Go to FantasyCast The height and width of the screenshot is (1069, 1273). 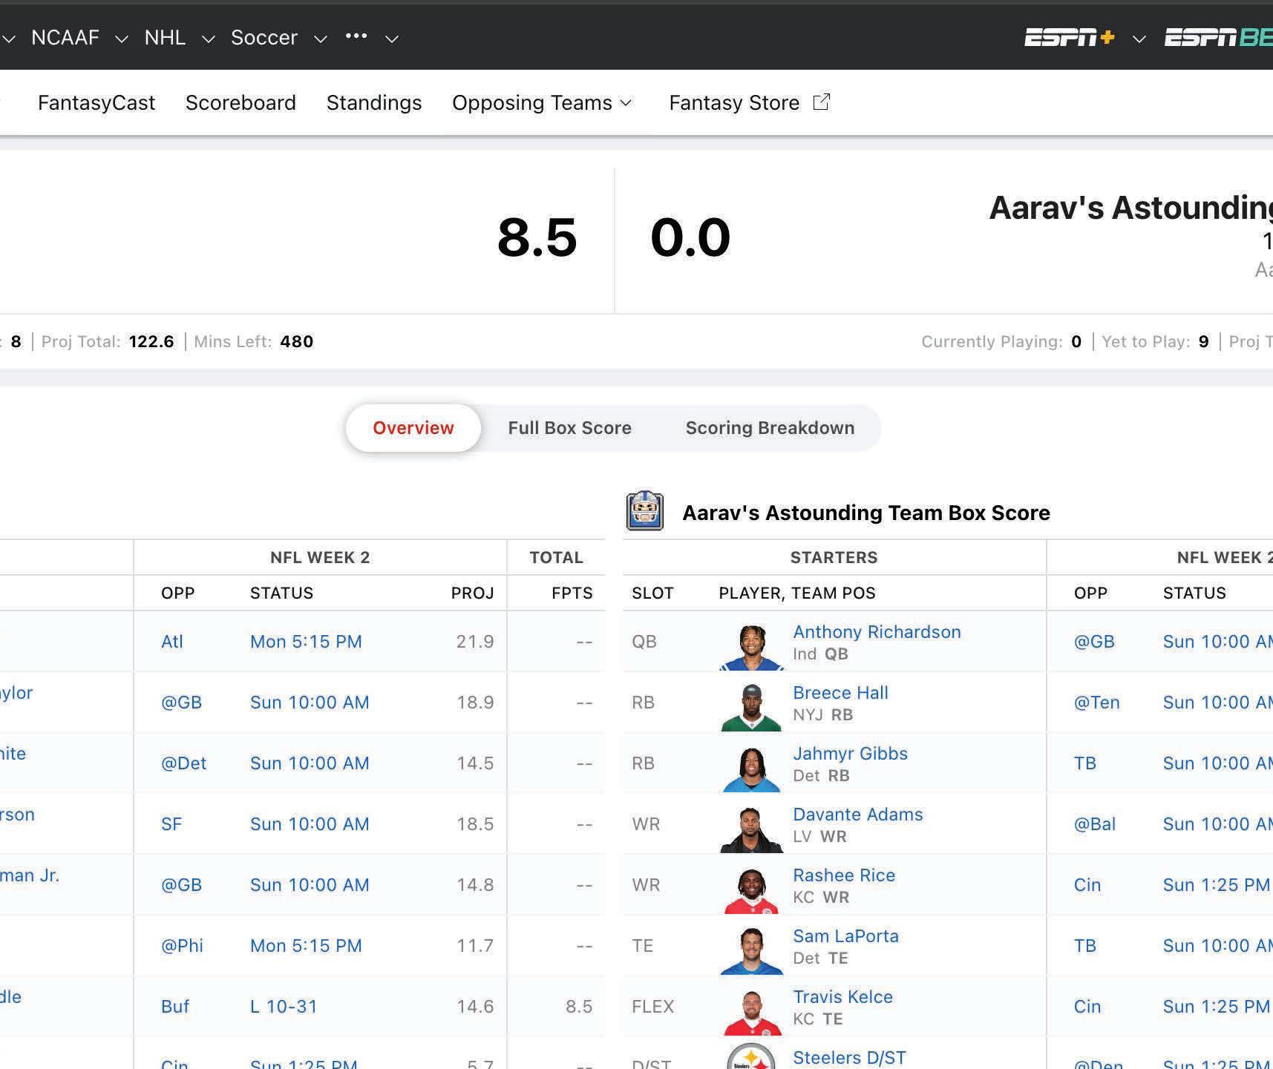point(96,102)
